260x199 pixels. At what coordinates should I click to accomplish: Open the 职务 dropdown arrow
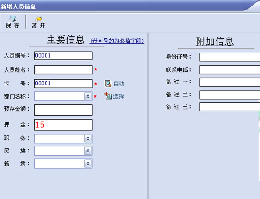(x=88, y=138)
